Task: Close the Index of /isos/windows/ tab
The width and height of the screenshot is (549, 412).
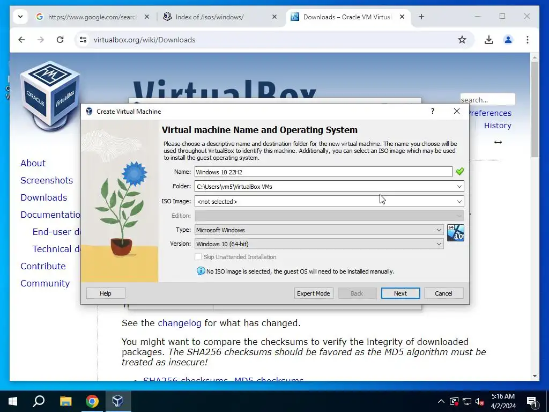Action: pos(274,17)
